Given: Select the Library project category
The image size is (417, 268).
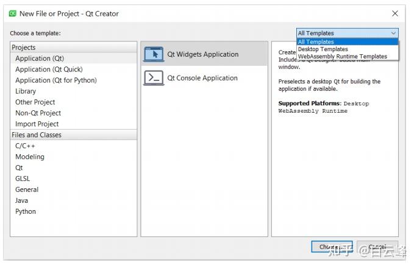Looking at the screenshot, I should (x=26, y=91).
